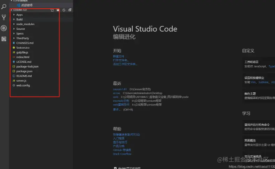Open the Debug view in activity bar
Screen dimensions: 275x169
(x=4, y=28)
